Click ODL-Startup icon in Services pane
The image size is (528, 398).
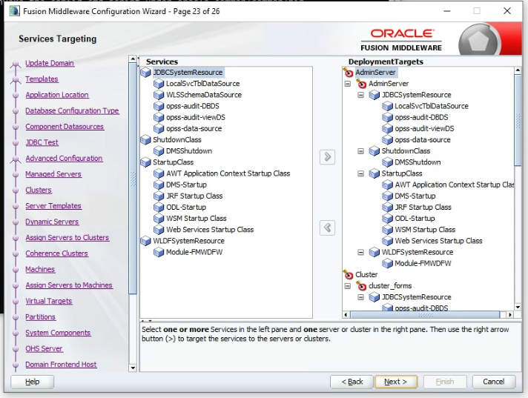(x=159, y=208)
